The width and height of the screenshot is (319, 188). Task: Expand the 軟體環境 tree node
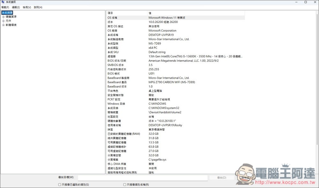pyautogui.click(x=3, y=25)
